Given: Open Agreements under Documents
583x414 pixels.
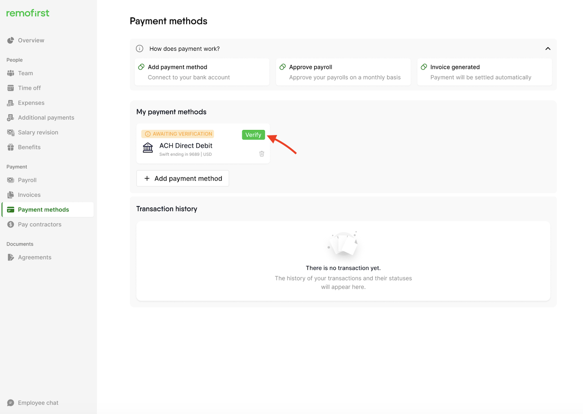Looking at the screenshot, I should click(x=35, y=257).
